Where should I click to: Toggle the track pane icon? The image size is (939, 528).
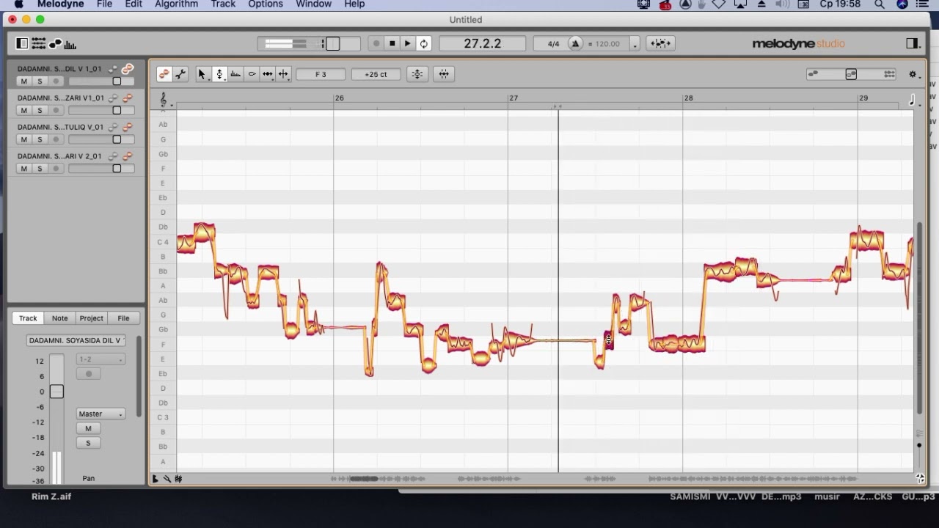(22, 44)
